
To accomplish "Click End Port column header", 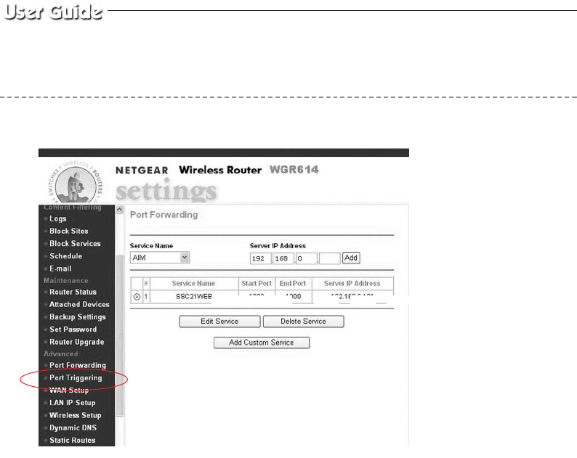I will (293, 283).
